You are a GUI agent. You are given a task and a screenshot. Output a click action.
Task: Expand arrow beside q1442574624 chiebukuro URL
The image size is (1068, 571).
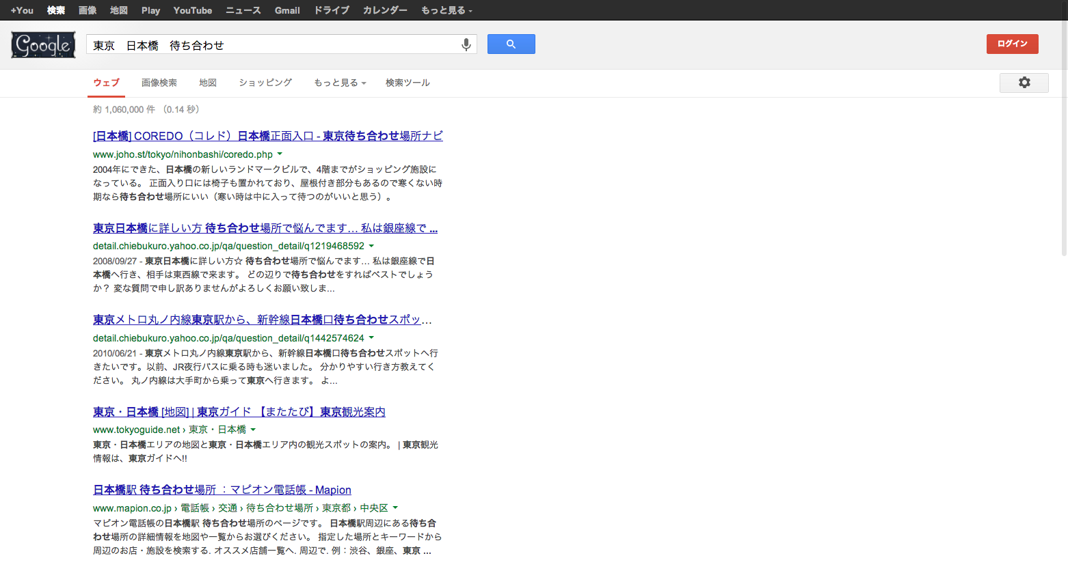click(371, 338)
